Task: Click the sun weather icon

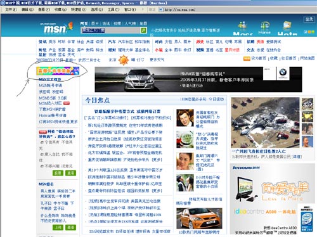Action: pyautogui.click(x=124, y=60)
